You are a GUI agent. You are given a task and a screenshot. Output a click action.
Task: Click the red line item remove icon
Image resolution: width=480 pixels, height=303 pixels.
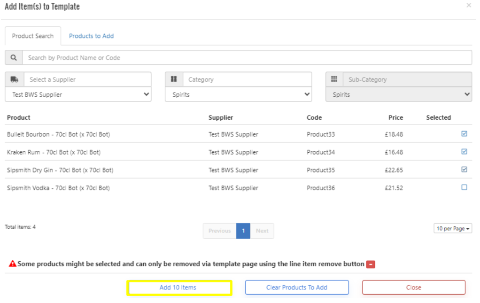pyautogui.click(x=371, y=264)
